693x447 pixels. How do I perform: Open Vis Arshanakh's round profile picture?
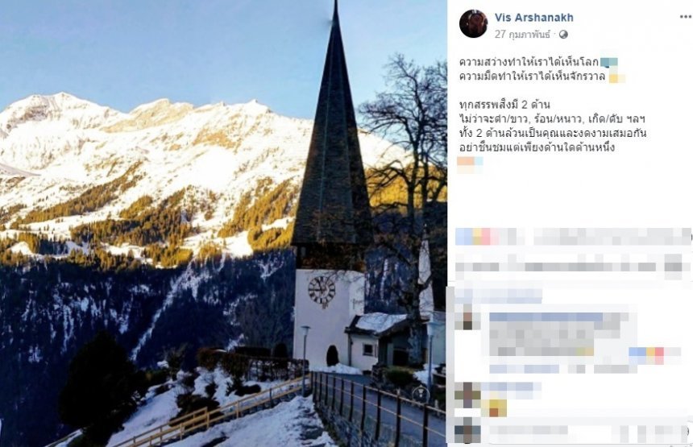473,24
